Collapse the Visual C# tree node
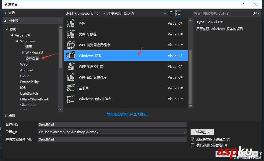The width and height of the screenshot is (264, 161). [x=12, y=35]
